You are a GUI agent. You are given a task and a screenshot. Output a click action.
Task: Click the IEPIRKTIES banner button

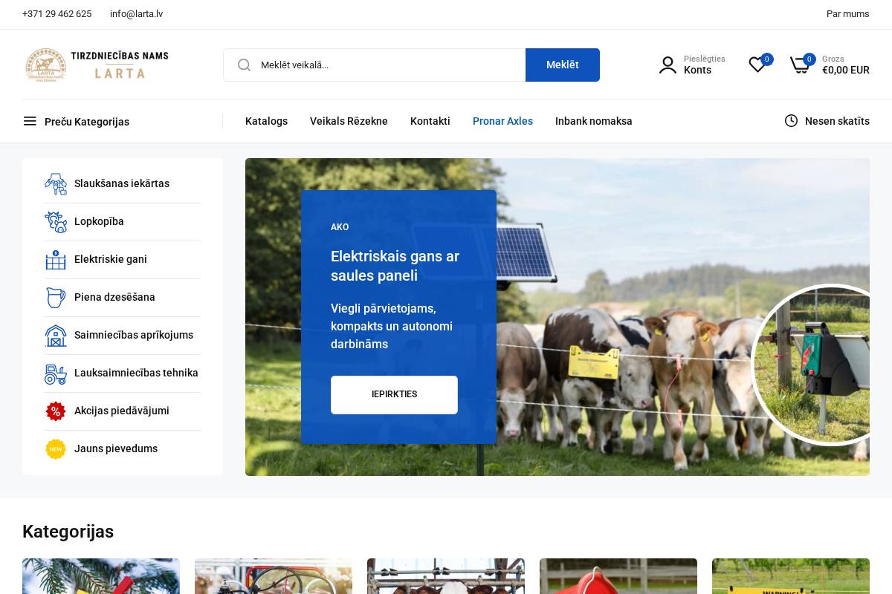click(x=394, y=394)
